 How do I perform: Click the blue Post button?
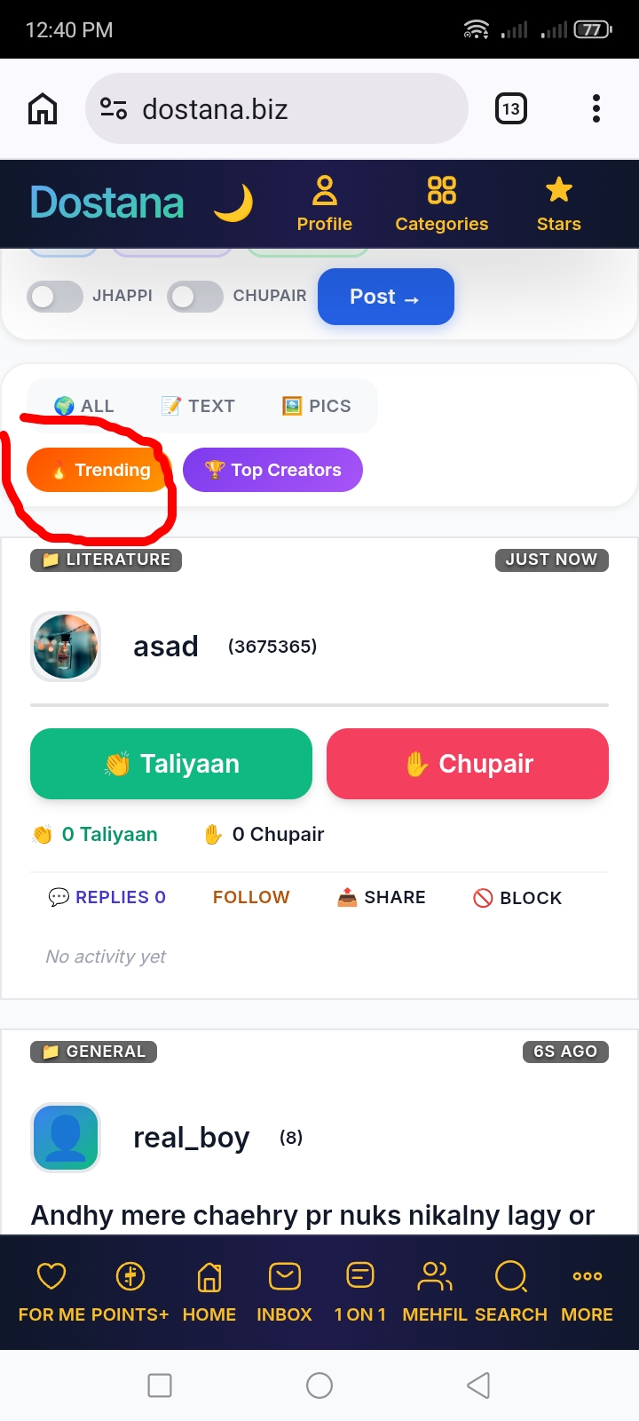(x=386, y=297)
